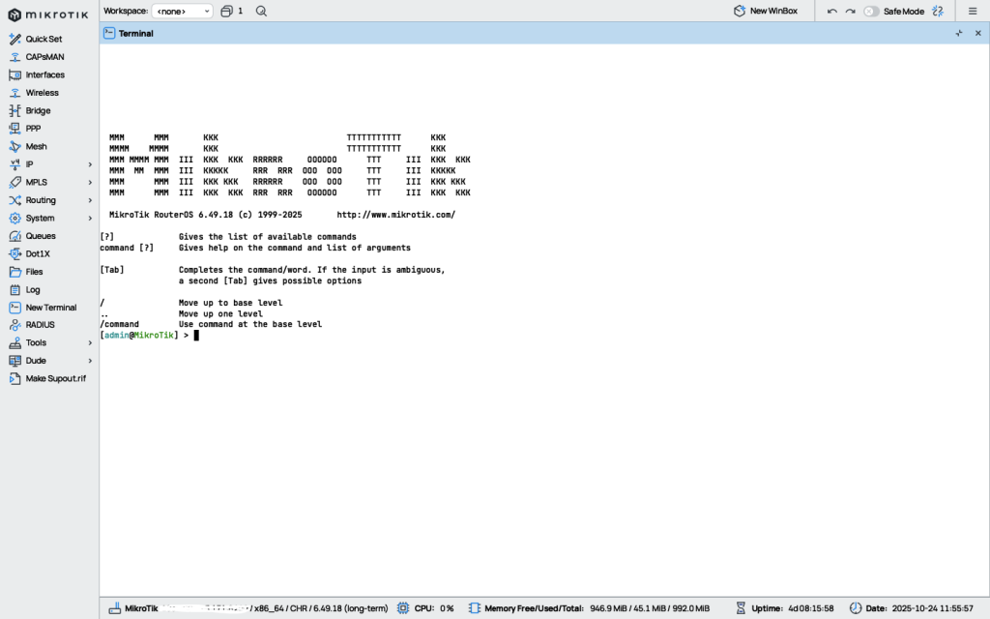Toggle the Safe Mode switch
This screenshot has height=619, width=990.
(871, 12)
